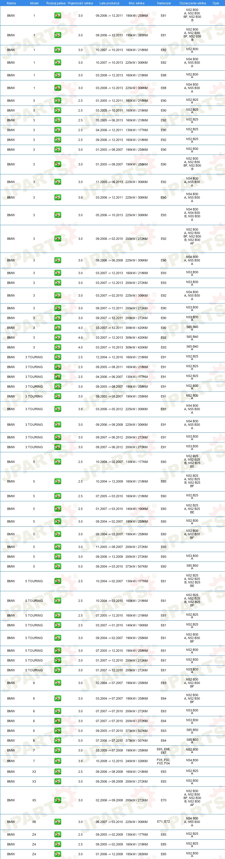Click the Model column header

34,3
